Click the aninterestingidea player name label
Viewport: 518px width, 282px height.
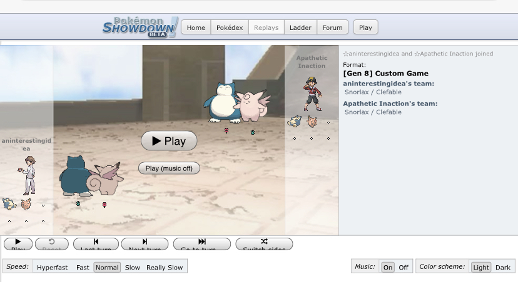26,144
